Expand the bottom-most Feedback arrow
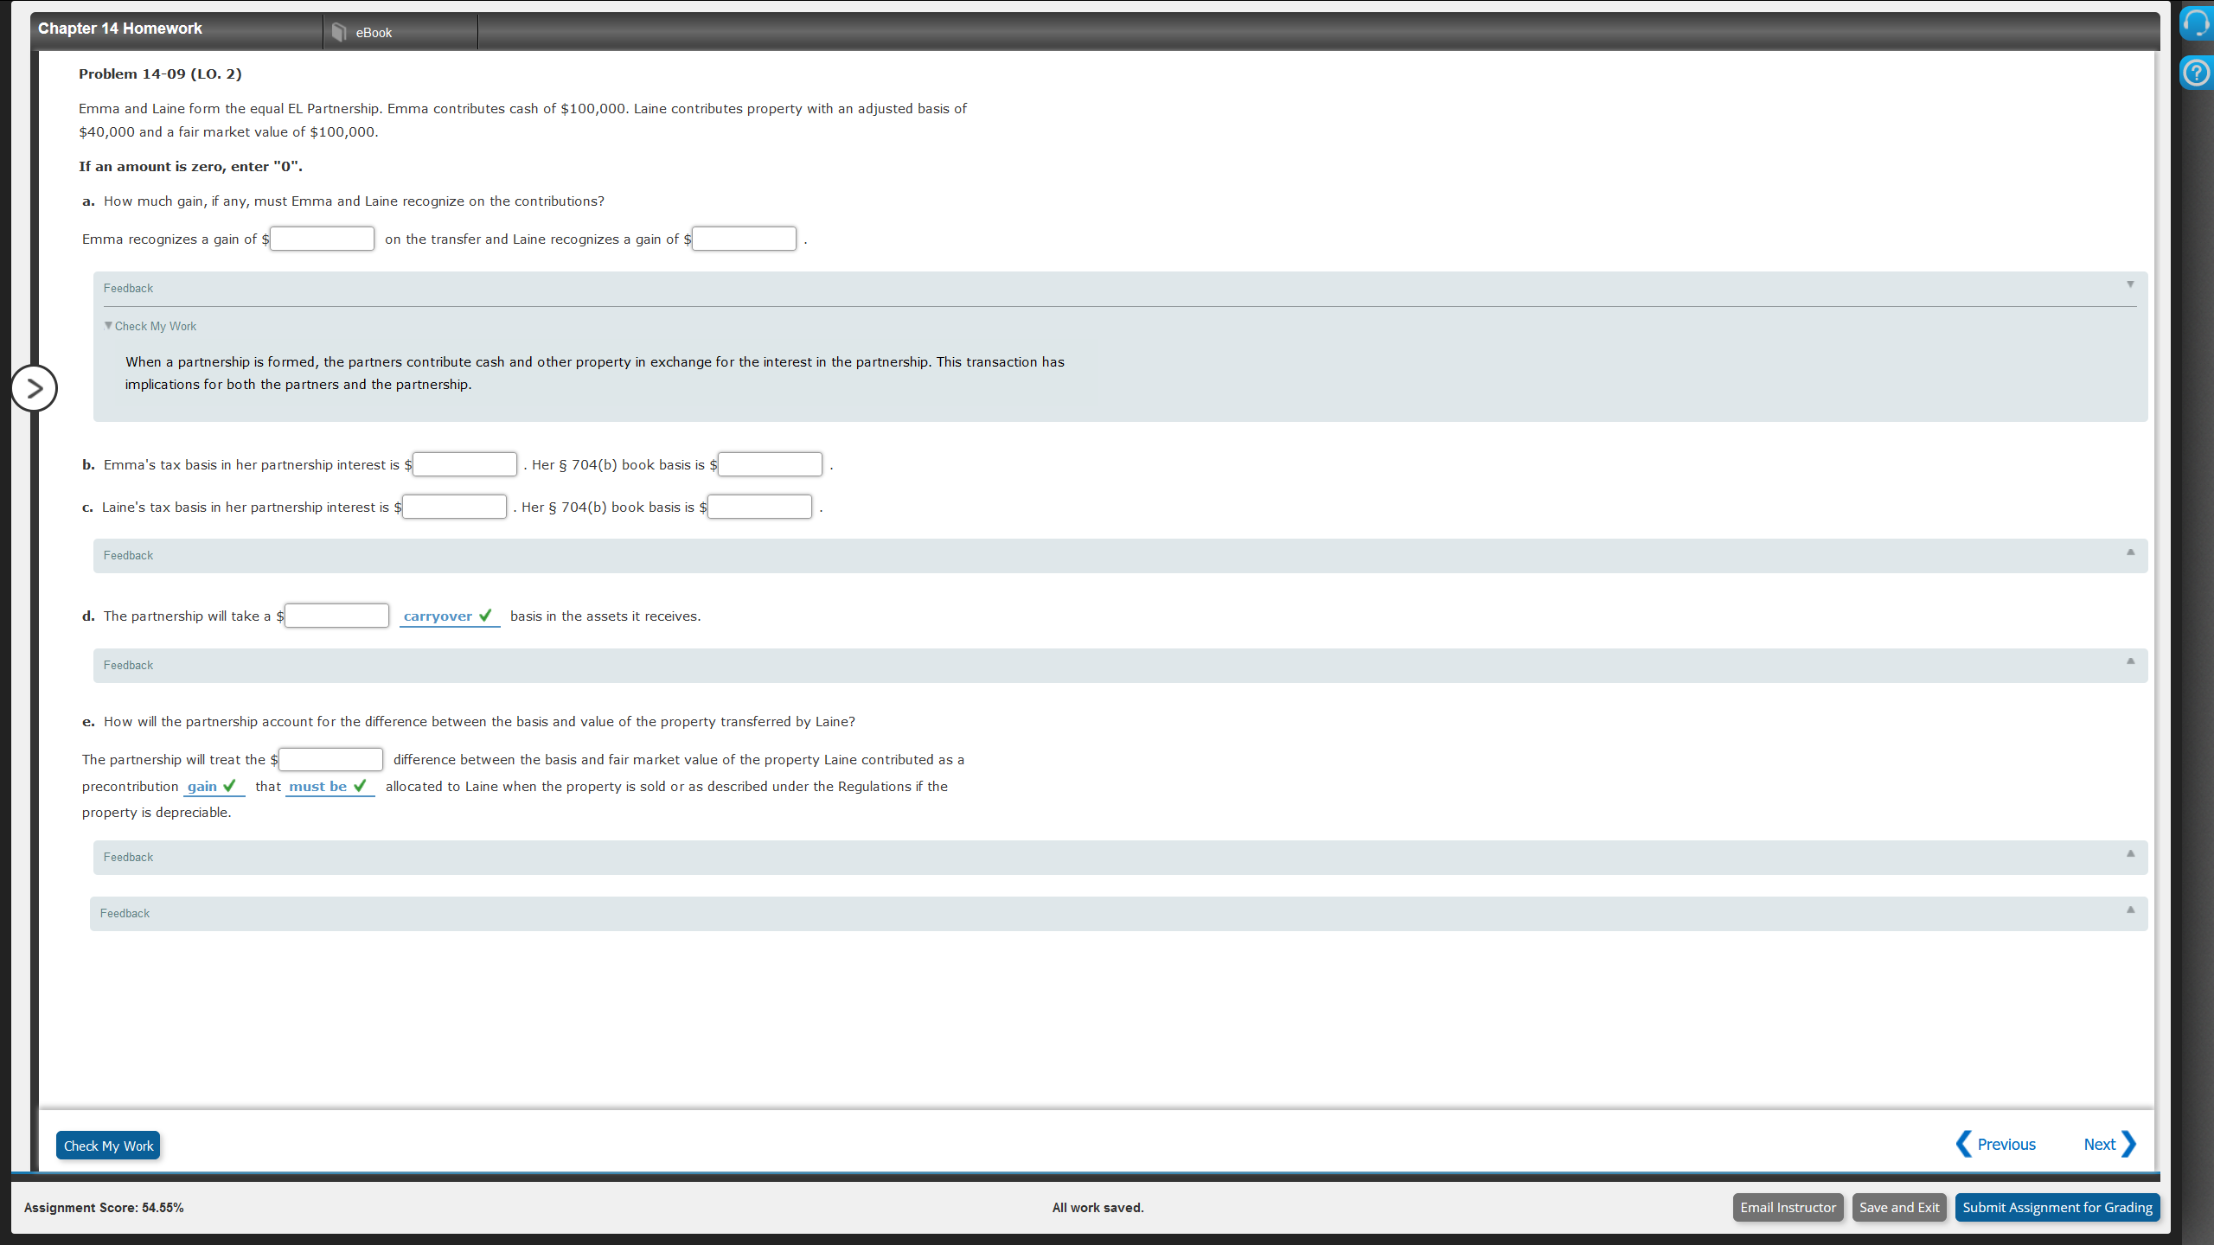The height and width of the screenshot is (1245, 2214). coord(2130,910)
